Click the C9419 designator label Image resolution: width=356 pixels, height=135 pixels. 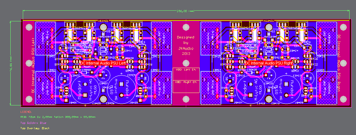(x=276, y=103)
